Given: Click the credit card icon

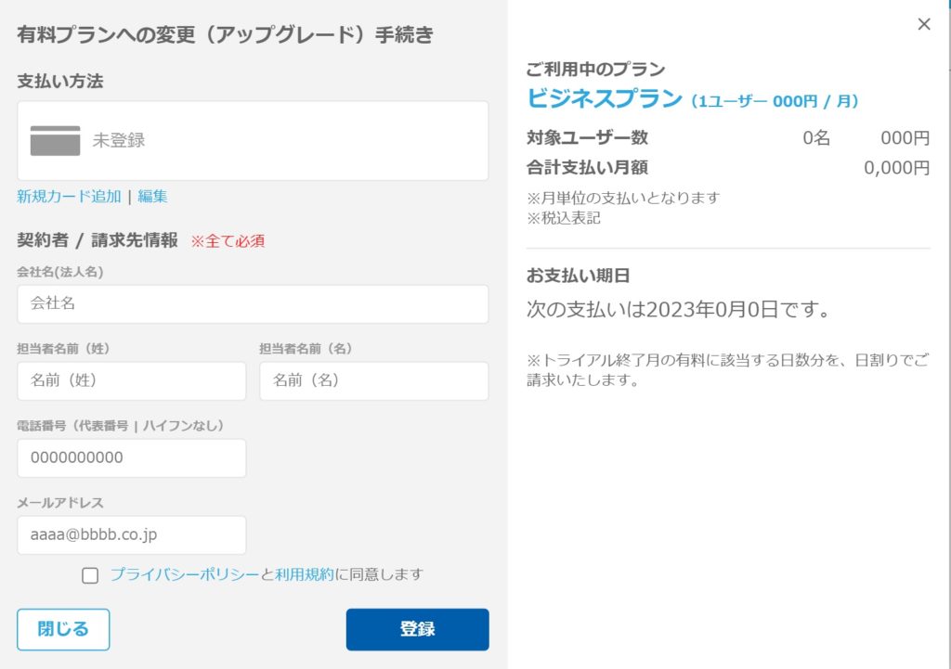Looking at the screenshot, I should (55, 140).
